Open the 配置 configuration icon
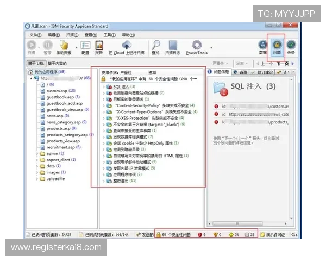 (85, 45)
